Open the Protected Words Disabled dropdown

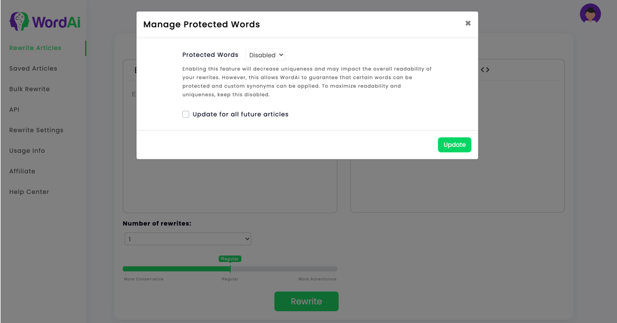(x=266, y=55)
